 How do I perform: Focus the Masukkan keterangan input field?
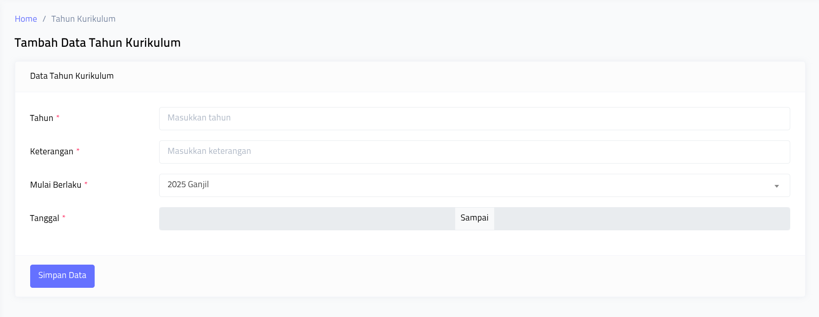coord(474,152)
